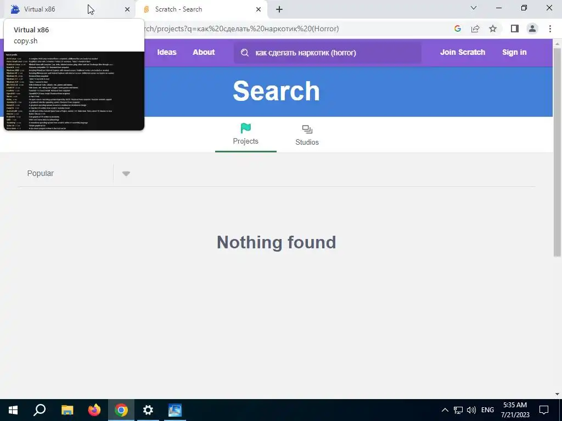Bookmark this page with the star icon
The height and width of the screenshot is (421, 562).
point(493,29)
